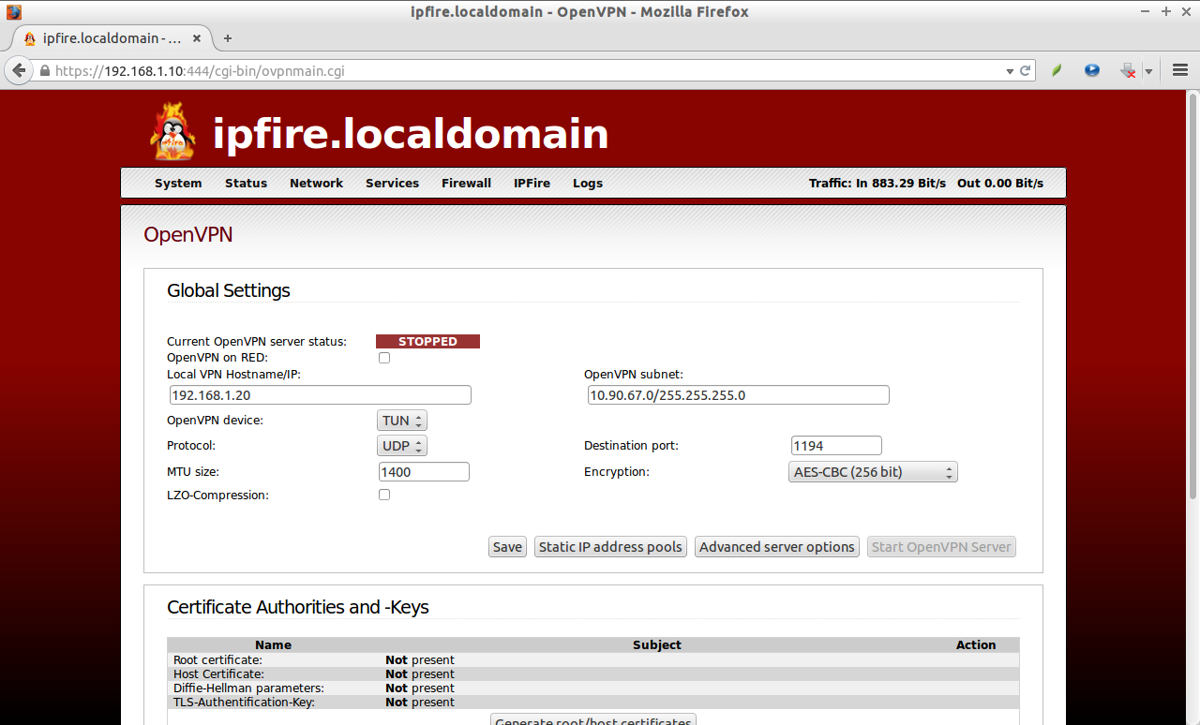1200x725 pixels.
Task: Open the Protocol UDP dropdown
Action: point(403,446)
